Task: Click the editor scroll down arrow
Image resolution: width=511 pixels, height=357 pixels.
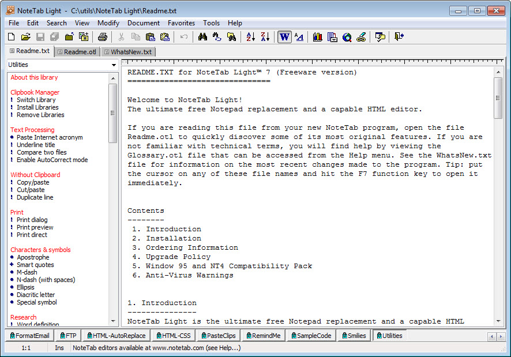Action: (498, 321)
